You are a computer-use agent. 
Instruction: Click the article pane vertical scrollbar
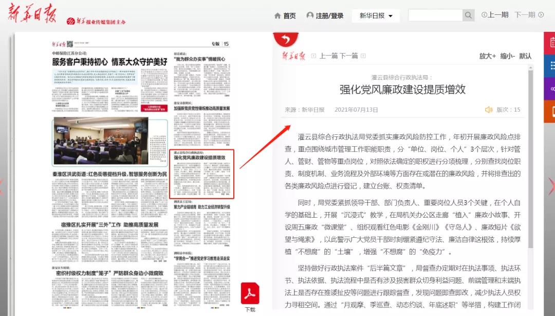click(x=530, y=159)
